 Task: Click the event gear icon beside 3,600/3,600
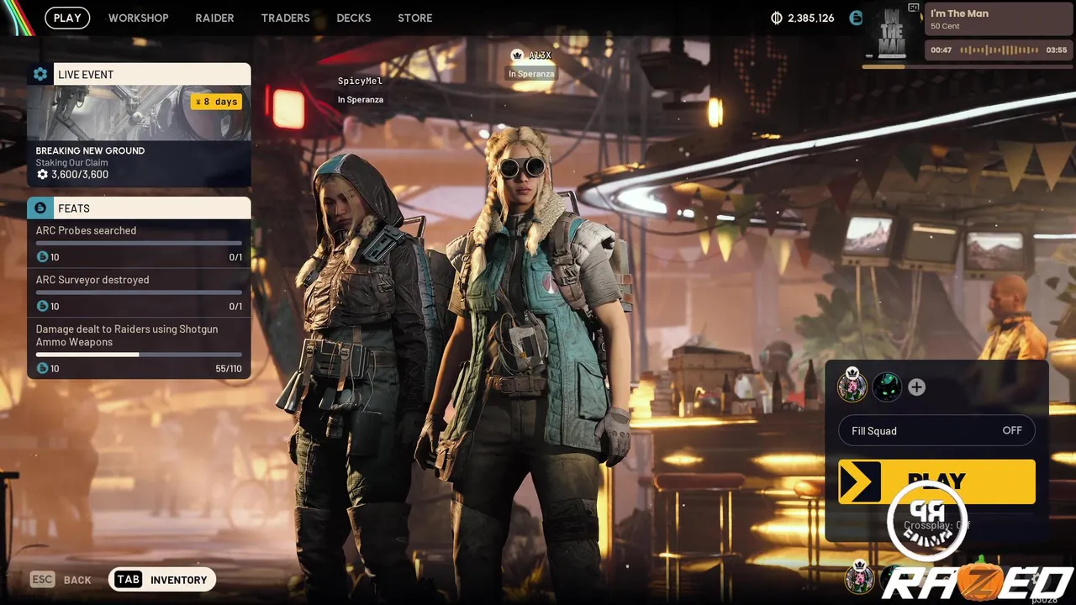tap(42, 175)
